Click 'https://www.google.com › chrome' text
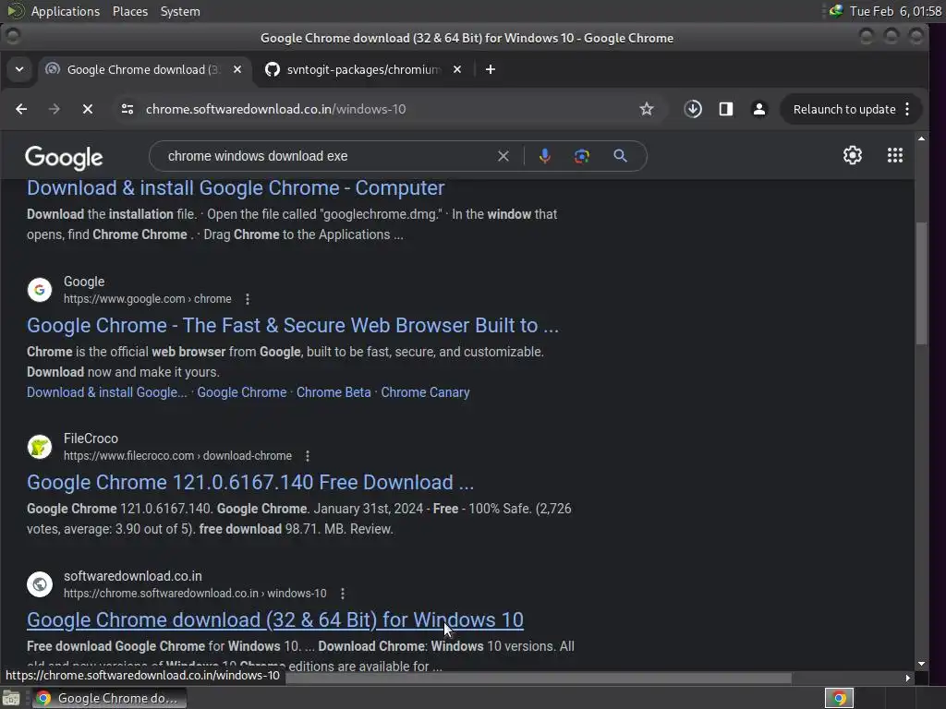The height and width of the screenshot is (709, 946). pos(148,299)
